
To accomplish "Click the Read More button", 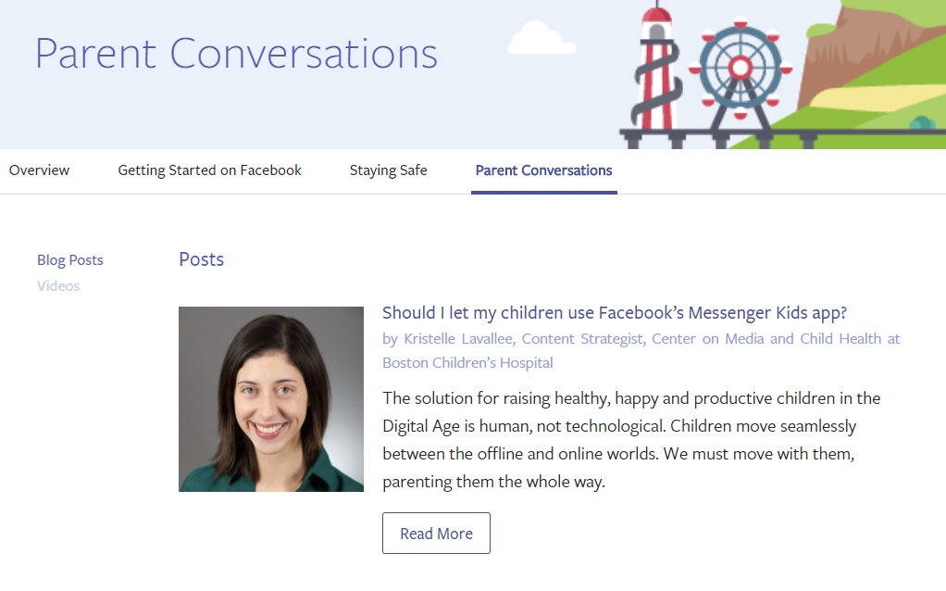I will (x=436, y=533).
